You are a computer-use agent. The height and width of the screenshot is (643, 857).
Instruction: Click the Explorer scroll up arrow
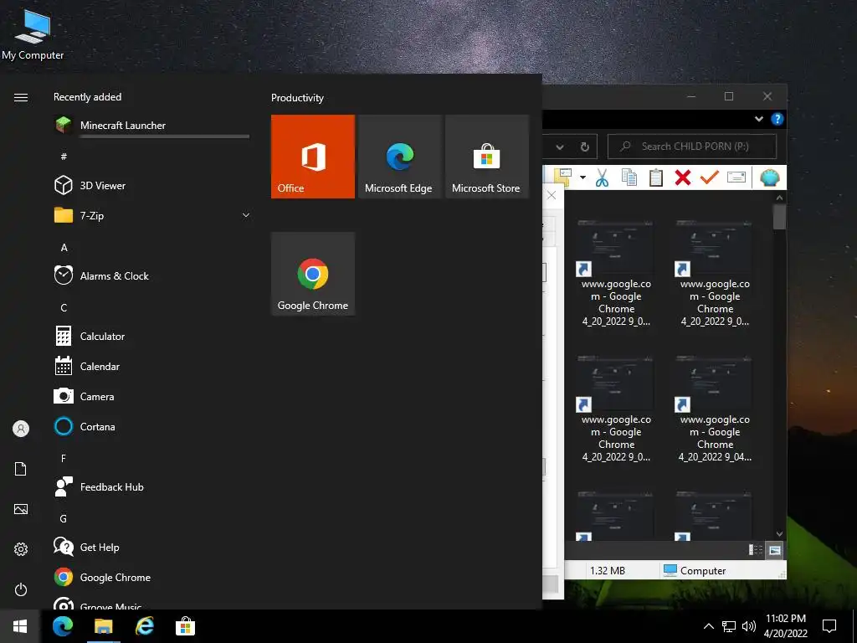coord(779,198)
